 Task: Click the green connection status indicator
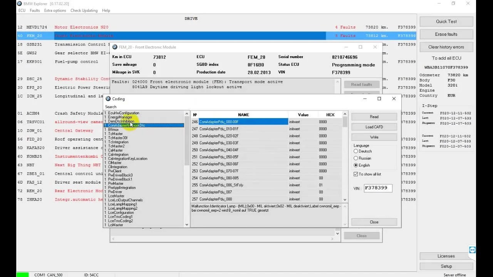[x=22, y=275]
